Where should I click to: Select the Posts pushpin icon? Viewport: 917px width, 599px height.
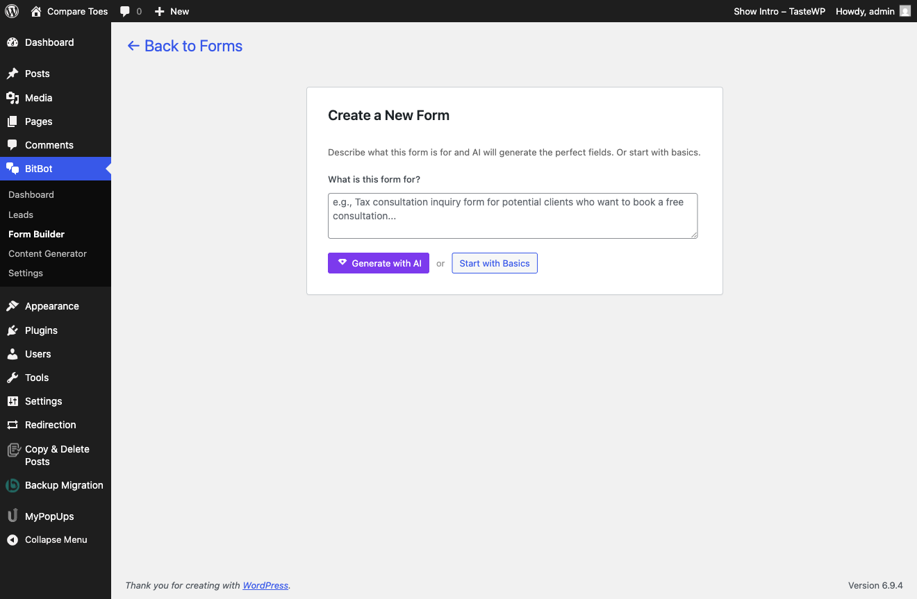tap(13, 74)
